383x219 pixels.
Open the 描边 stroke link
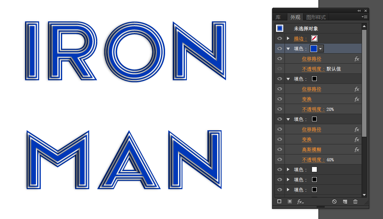coord(300,39)
